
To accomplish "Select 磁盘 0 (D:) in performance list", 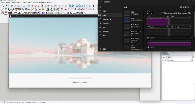I will (133, 26).
